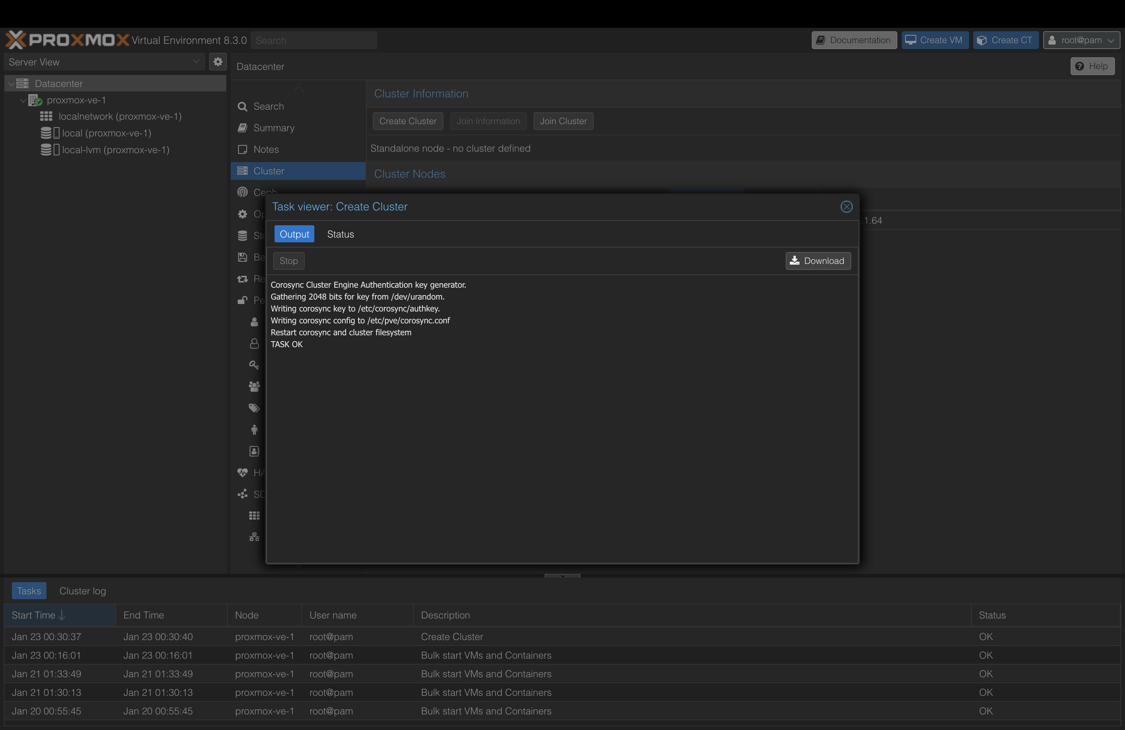Click the local-lvm storage icon
The image size is (1125, 730).
click(46, 150)
